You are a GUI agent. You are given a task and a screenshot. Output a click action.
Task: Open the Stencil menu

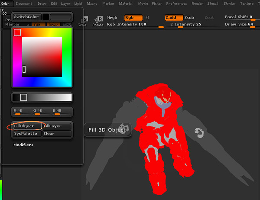213,3
